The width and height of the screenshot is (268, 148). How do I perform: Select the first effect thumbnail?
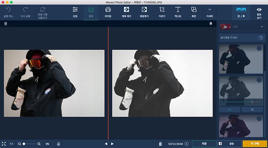(x=241, y=59)
